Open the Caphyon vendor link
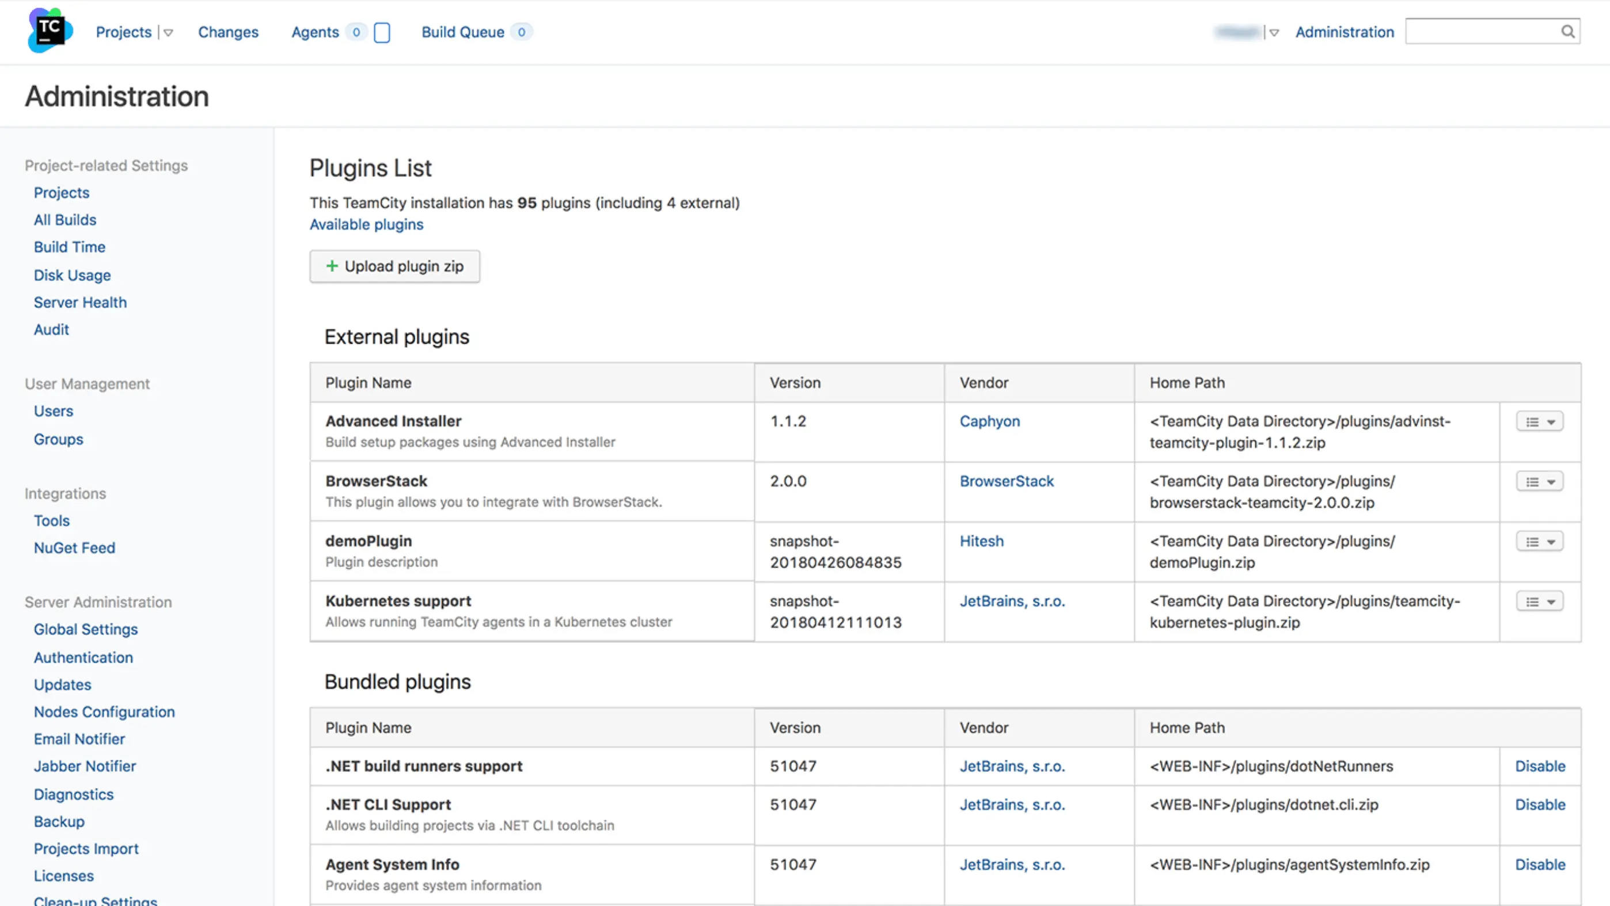This screenshot has height=906, width=1610. 989,421
